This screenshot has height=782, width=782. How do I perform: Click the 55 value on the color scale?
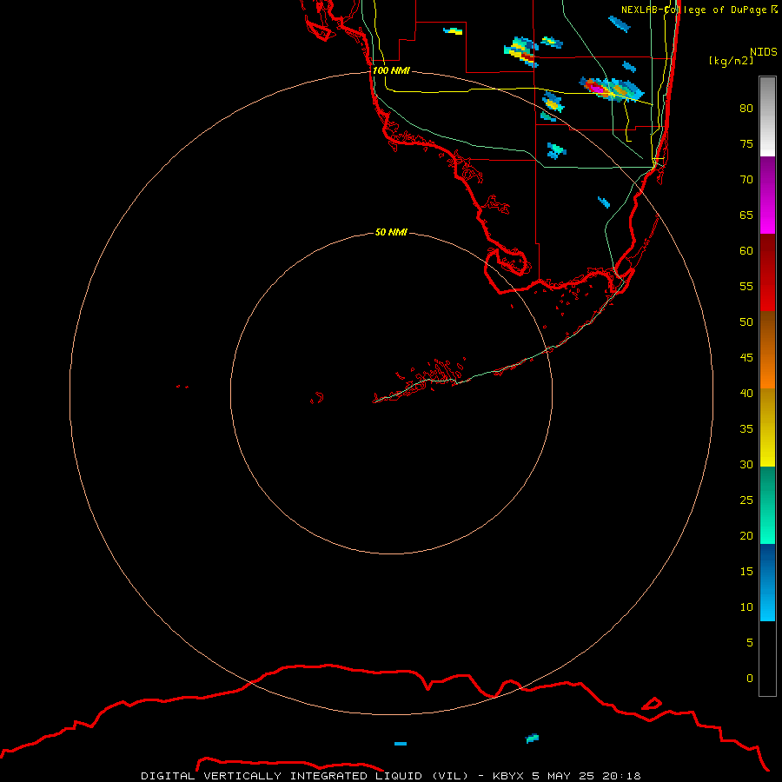[x=746, y=287]
